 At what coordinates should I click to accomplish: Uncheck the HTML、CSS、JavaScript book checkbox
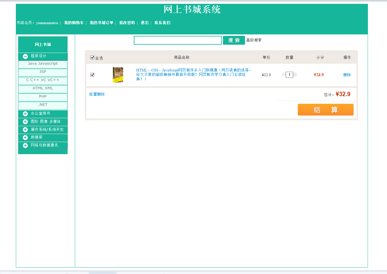pyautogui.click(x=92, y=75)
